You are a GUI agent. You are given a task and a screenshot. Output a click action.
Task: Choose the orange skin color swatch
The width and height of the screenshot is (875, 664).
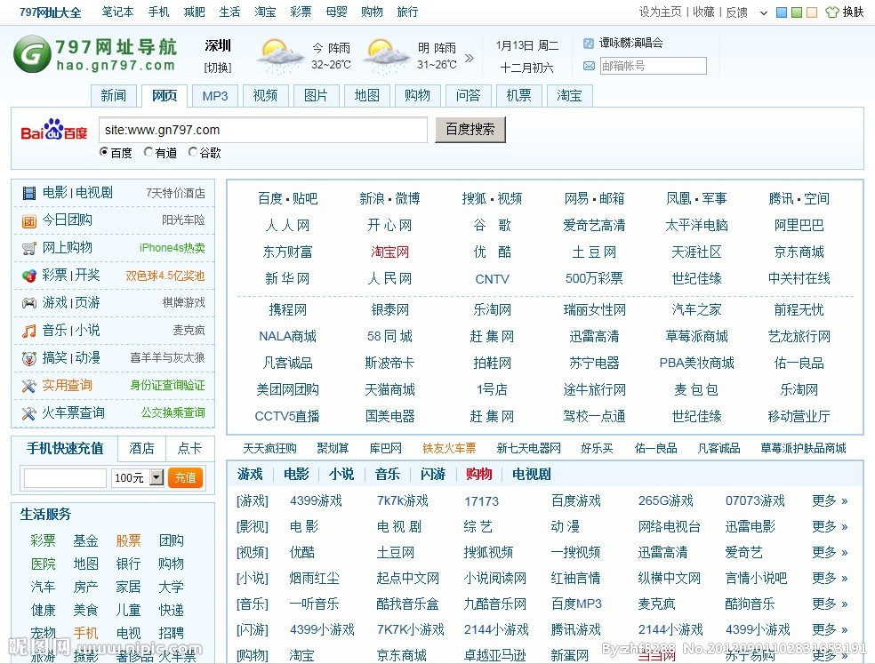pyautogui.click(x=812, y=12)
